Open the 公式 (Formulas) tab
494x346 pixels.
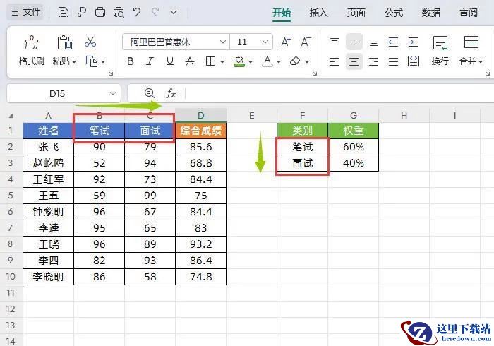pos(394,13)
